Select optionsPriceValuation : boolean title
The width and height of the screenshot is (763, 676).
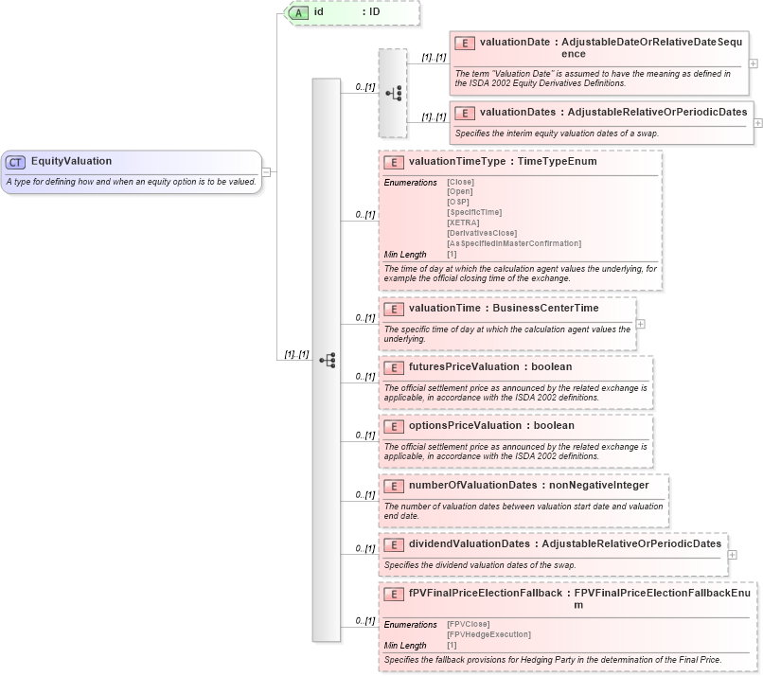pyautogui.click(x=491, y=425)
